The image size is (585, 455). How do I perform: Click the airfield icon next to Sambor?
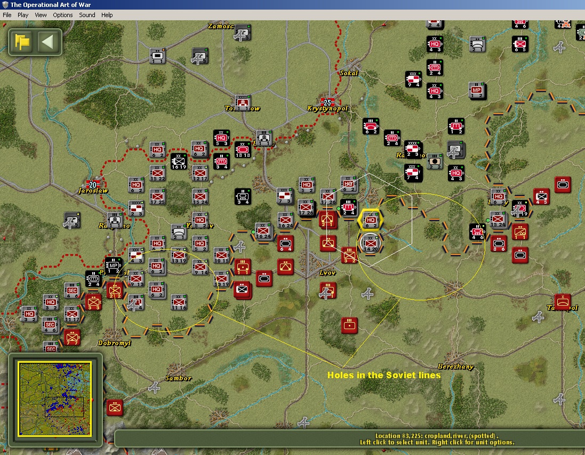tap(154, 388)
